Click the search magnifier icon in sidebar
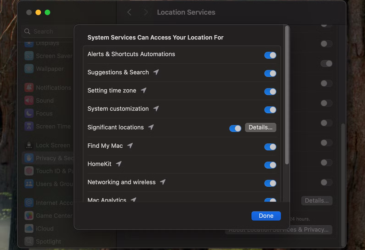Image resolution: width=365 pixels, height=250 pixels. (x=27, y=31)
